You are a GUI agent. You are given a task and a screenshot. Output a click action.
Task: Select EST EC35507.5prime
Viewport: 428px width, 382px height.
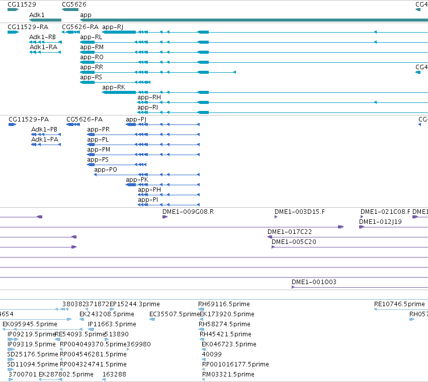click(152, 319)
